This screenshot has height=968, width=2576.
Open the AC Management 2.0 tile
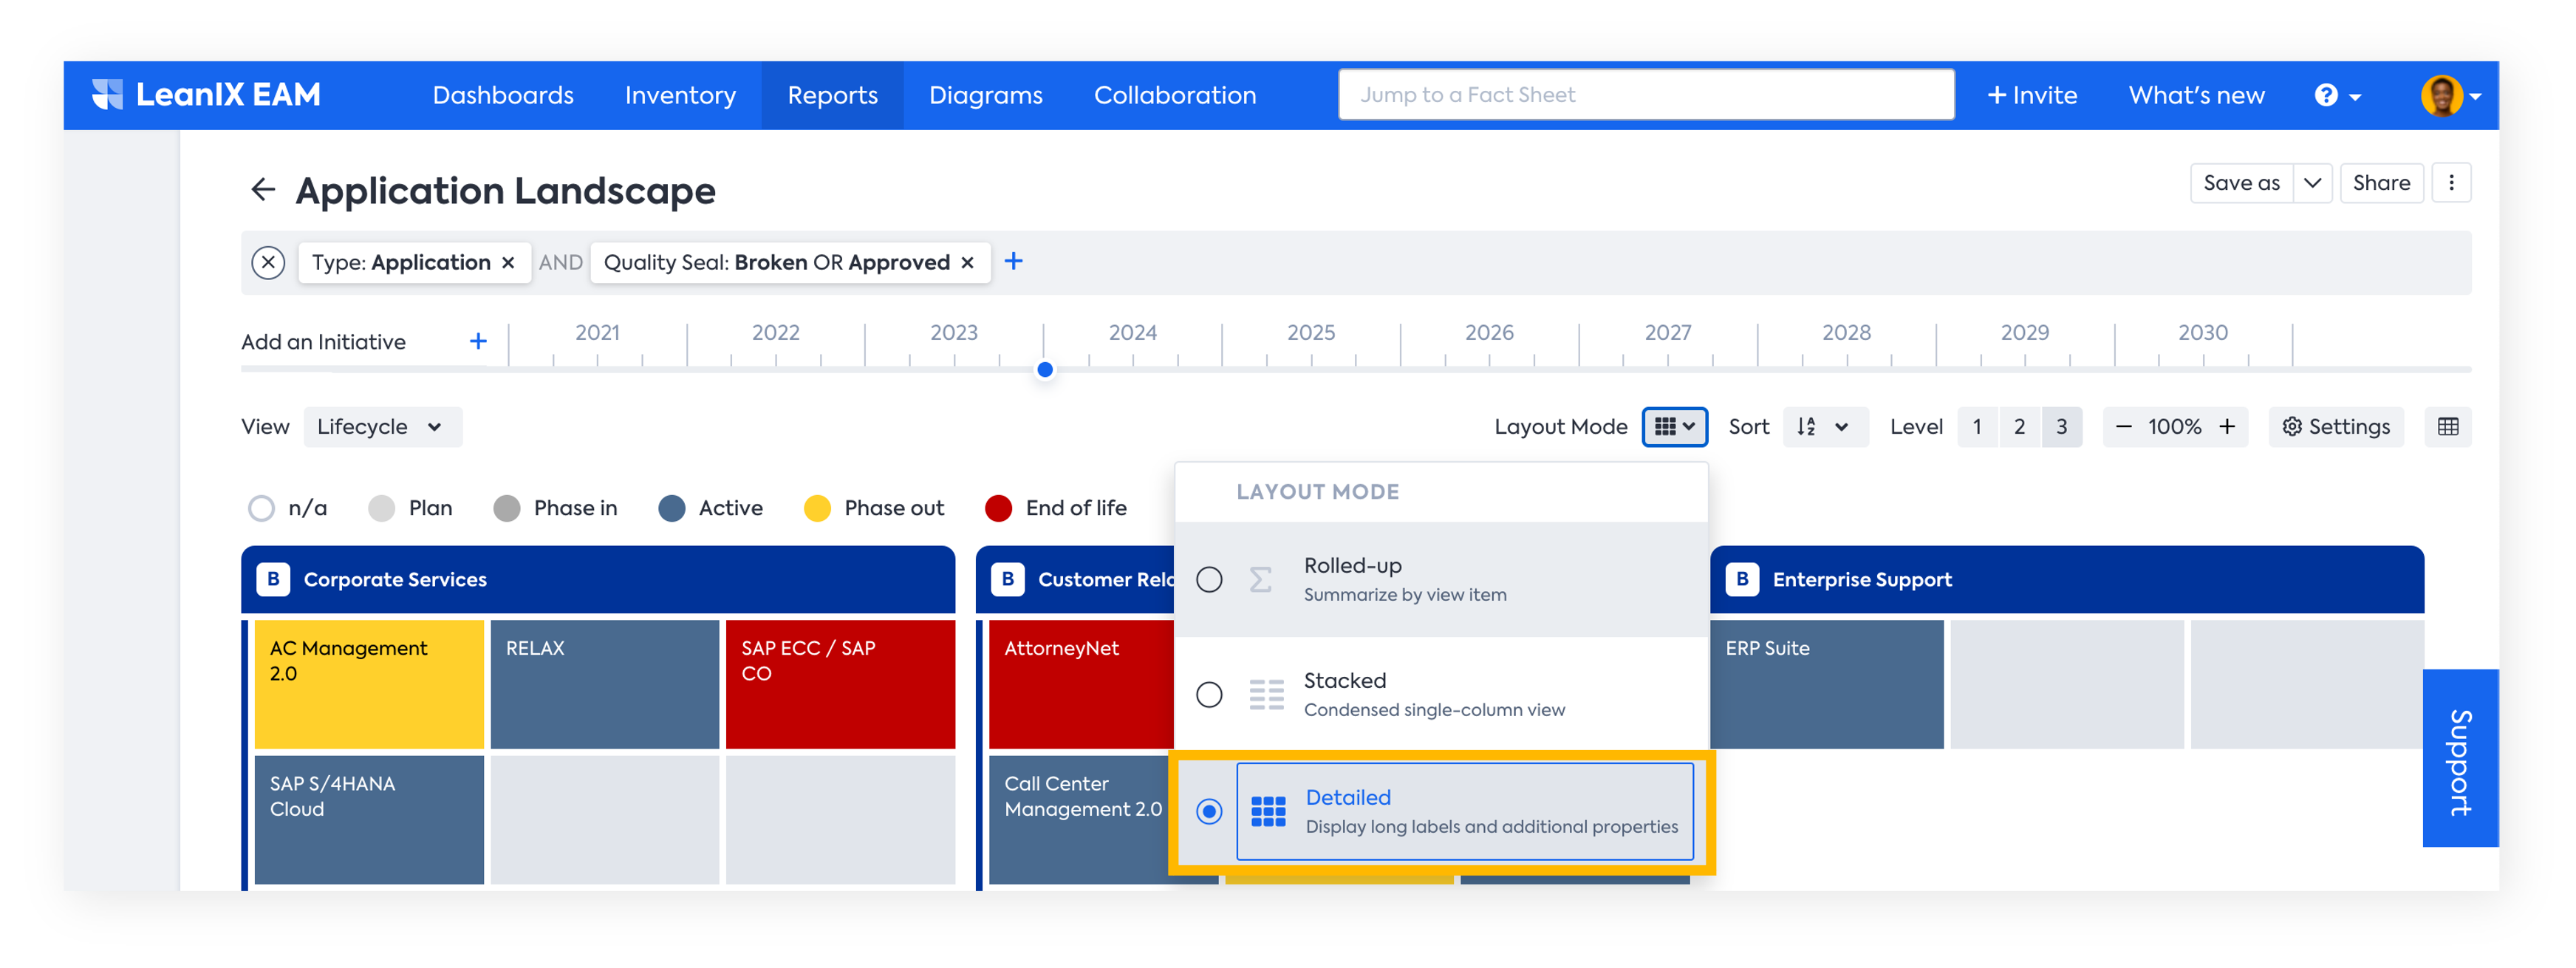(x=369, y=684)
